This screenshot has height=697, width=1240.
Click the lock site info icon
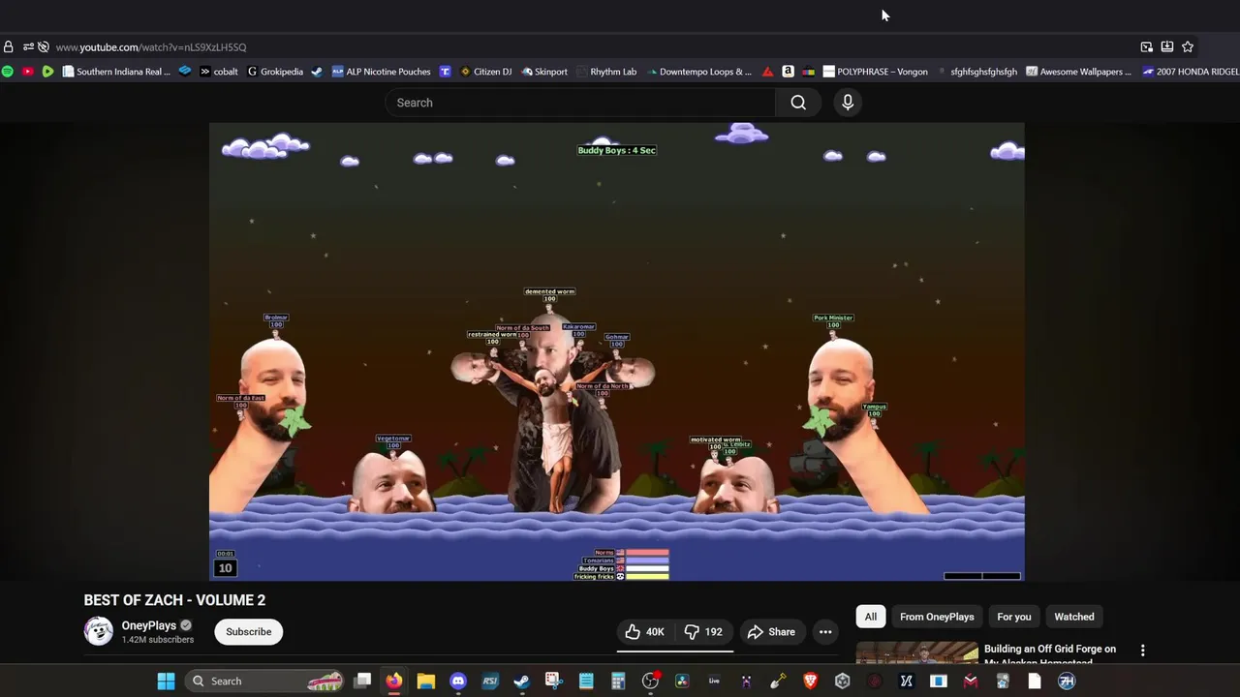pyautogui.click(x=9, y=46)
